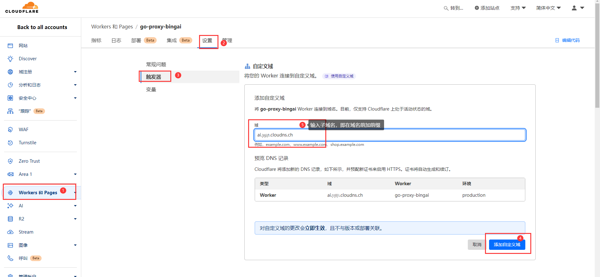Open Workers 和 Pages in sidebar

pyautogui.click(x=38, y=193)
